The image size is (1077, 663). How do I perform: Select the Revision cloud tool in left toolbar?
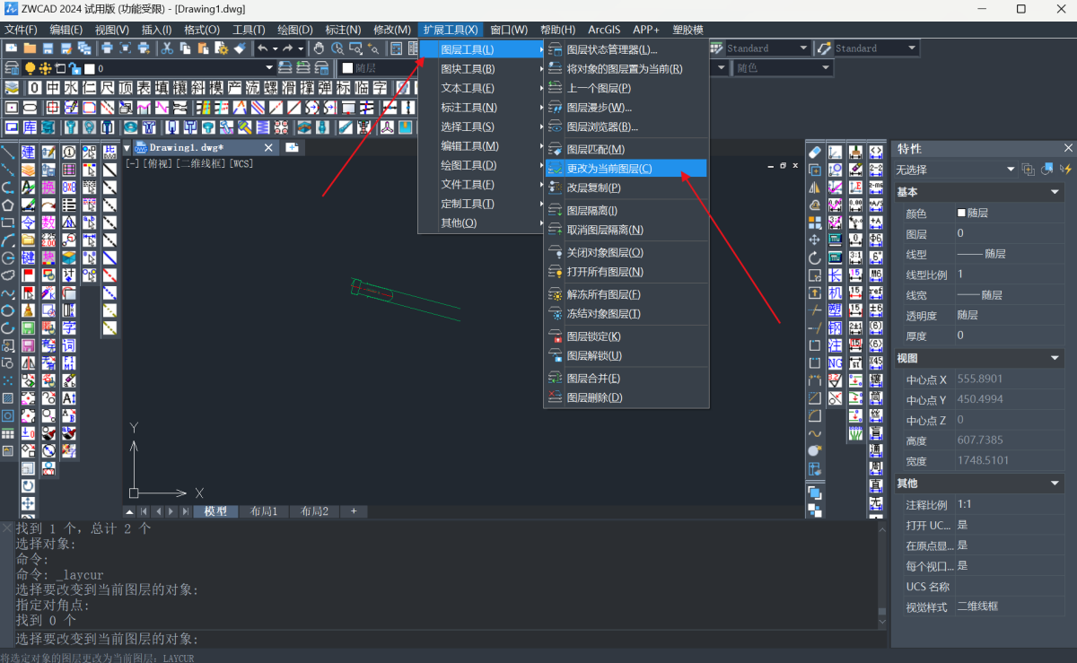click(8, 275)
